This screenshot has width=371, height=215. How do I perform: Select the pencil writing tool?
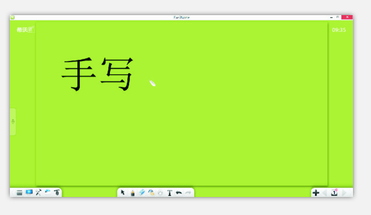coord(133,193)
